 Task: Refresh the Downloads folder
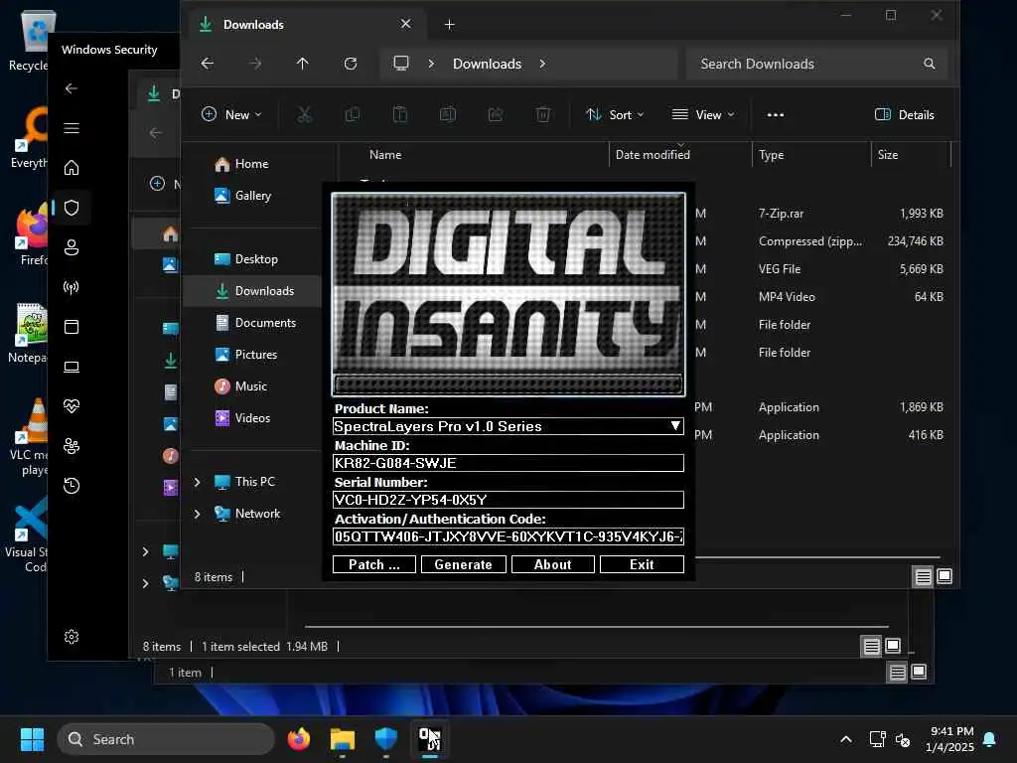point(351,64)
